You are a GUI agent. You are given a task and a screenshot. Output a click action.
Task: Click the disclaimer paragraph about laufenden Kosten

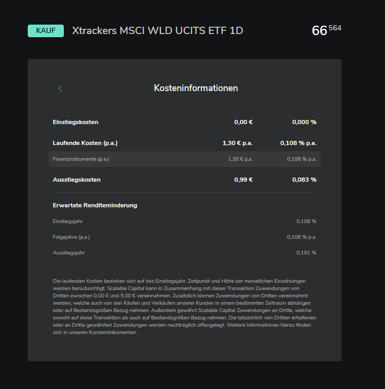coord(184,307)
